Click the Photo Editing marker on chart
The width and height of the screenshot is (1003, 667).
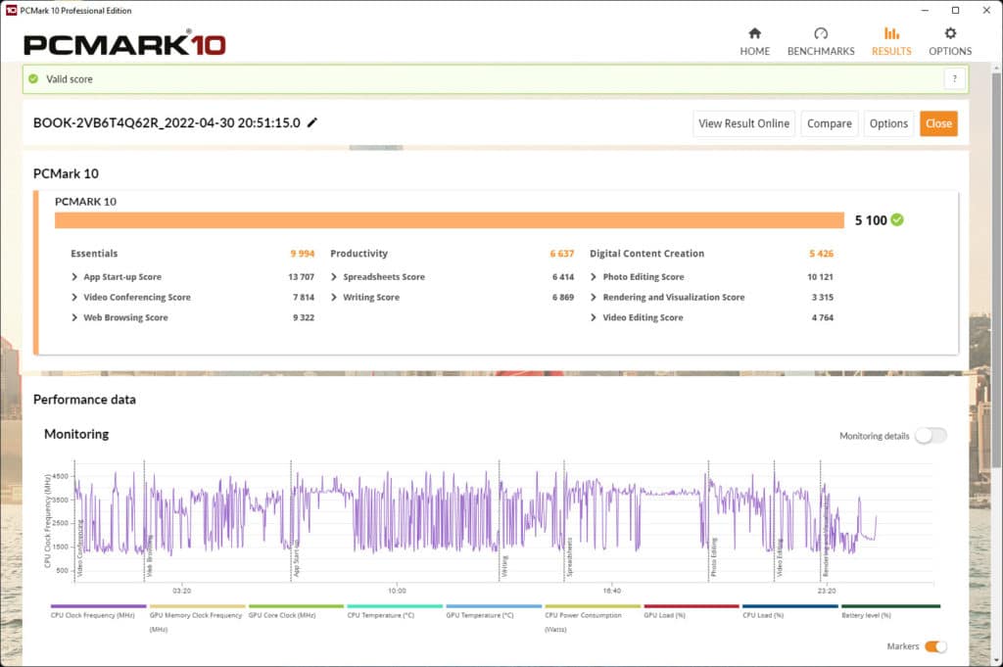tap(714, 557)
